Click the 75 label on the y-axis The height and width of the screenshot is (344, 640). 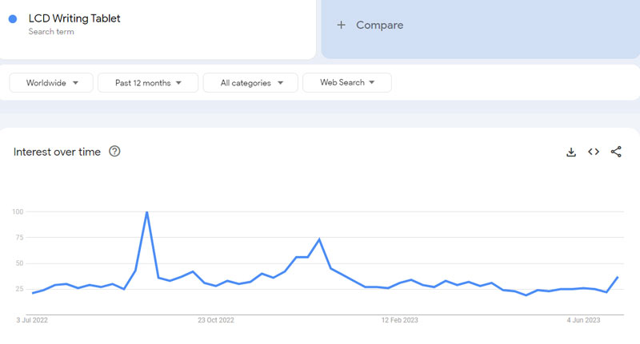click(x=19, y=237)
